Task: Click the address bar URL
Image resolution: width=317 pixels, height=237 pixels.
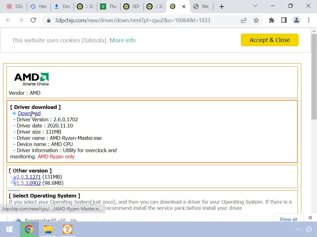Action: pyautogui.click(x=132, y=20)
